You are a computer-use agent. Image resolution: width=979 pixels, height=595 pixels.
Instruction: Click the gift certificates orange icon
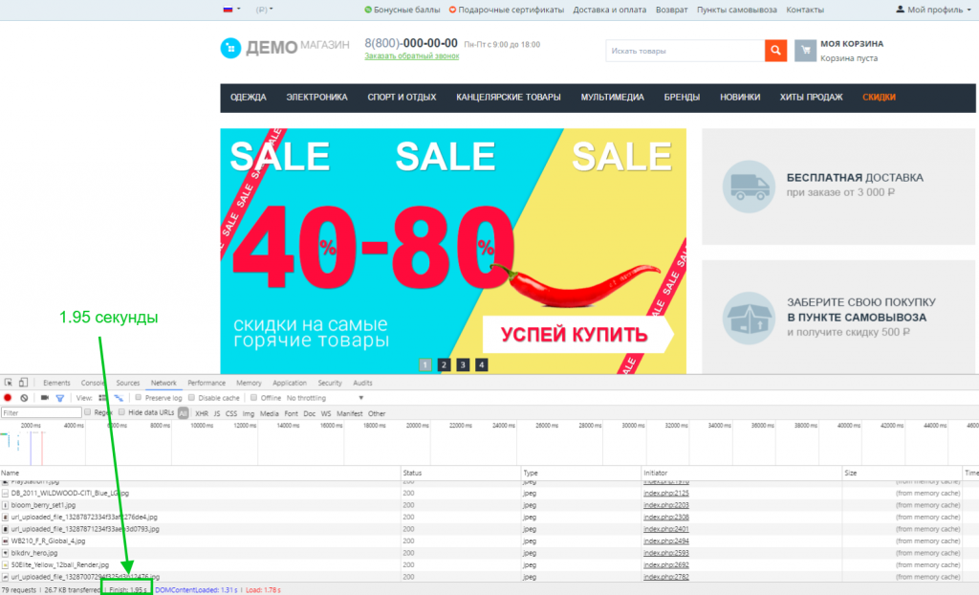[452, 10]
